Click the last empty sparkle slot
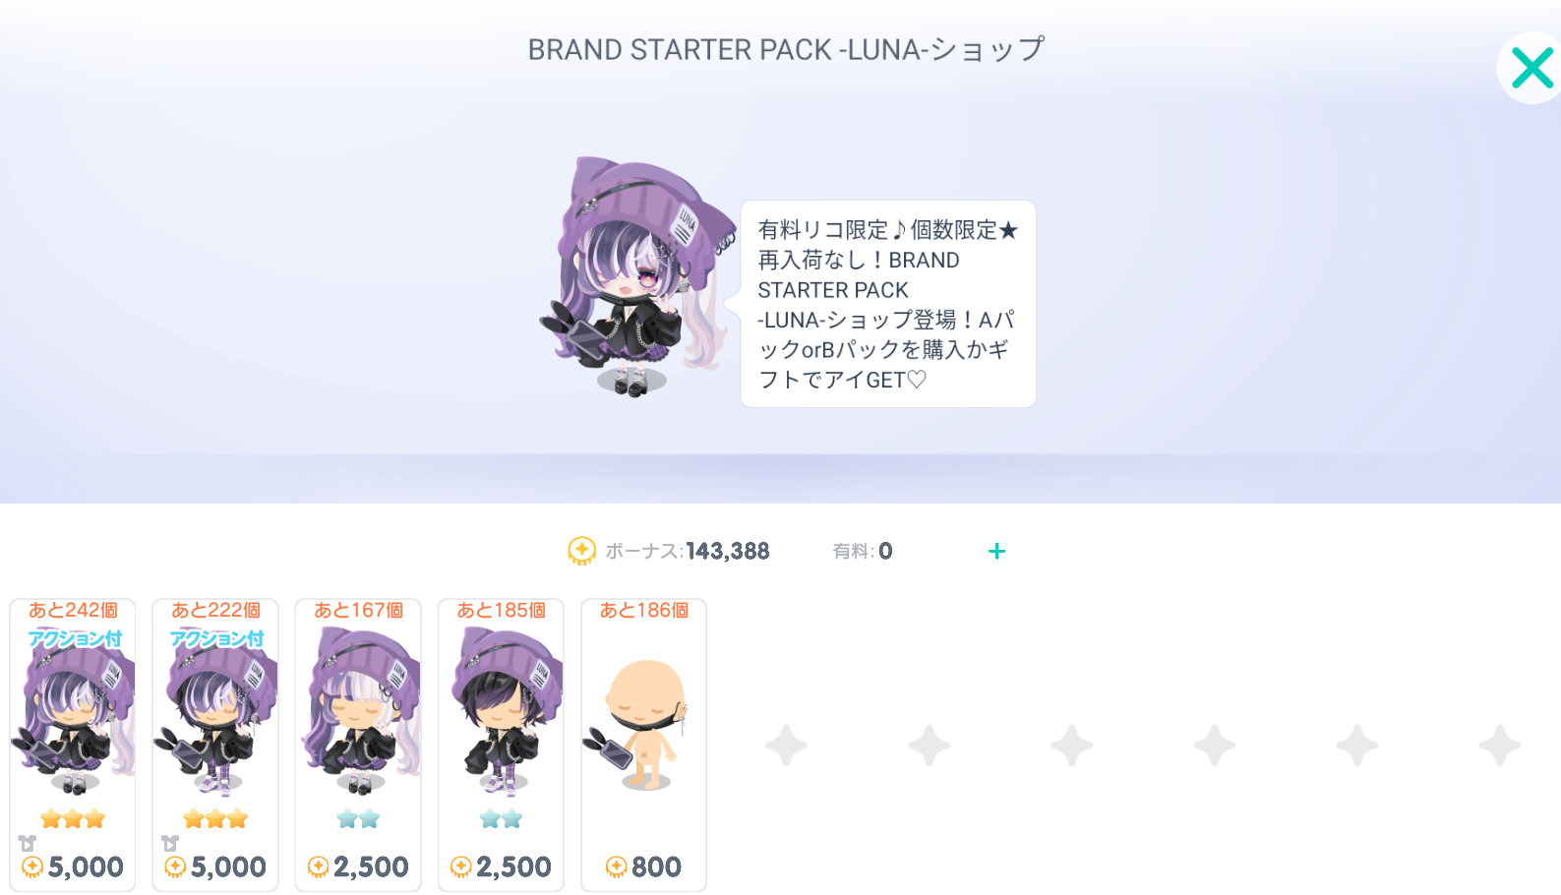The image size is (1561, 895). (x=1500, y=746)
